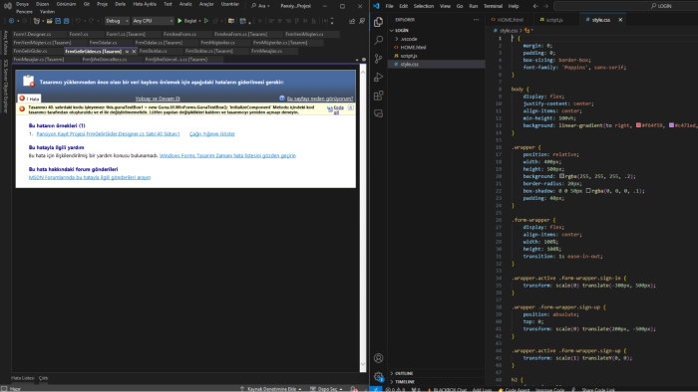This screenshot has width=698, height=392.
Task: Click Visual Studio Undo icon
Action: [x=78, y=21]
